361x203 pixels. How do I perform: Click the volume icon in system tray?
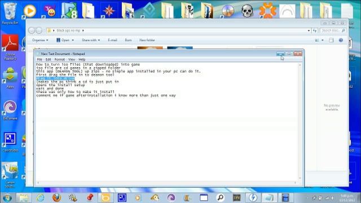tap(333, 198)
